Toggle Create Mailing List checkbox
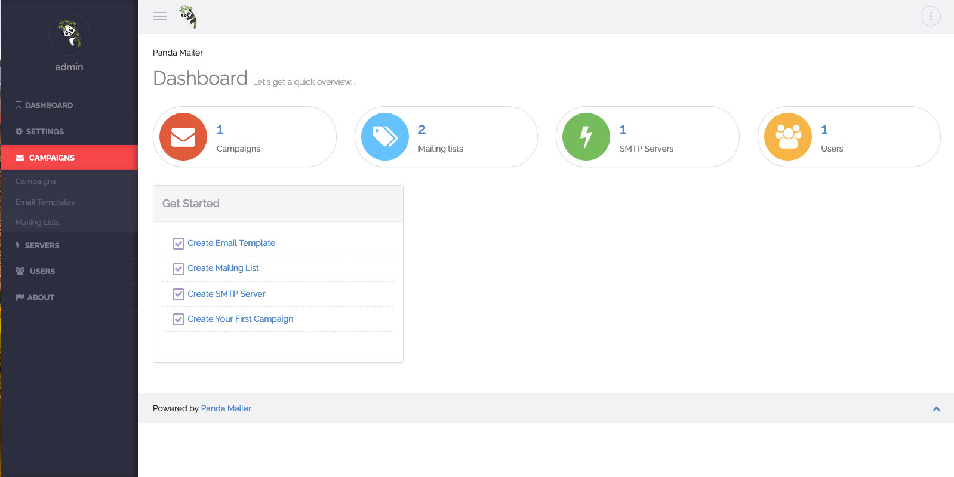The height and width of the screenshot is (477, 954). (x=179, y=269)
